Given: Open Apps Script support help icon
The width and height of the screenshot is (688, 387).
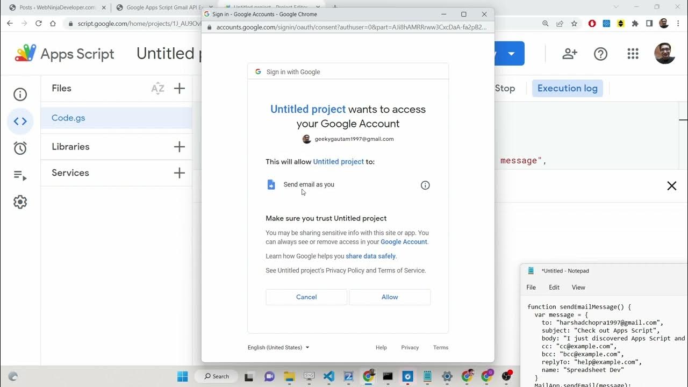Looking at the screenshot, I should pyautogui.click(x=600, y=54).
